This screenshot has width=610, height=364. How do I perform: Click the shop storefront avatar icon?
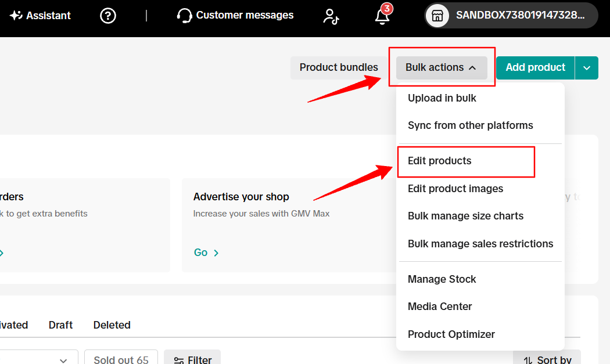[x=437, y=16]
